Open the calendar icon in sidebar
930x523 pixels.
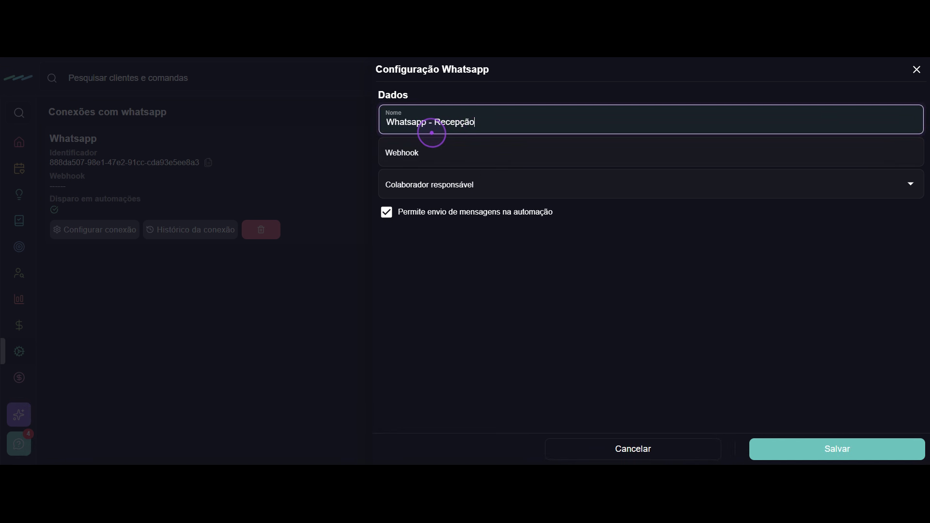click(x=19, y=169)
